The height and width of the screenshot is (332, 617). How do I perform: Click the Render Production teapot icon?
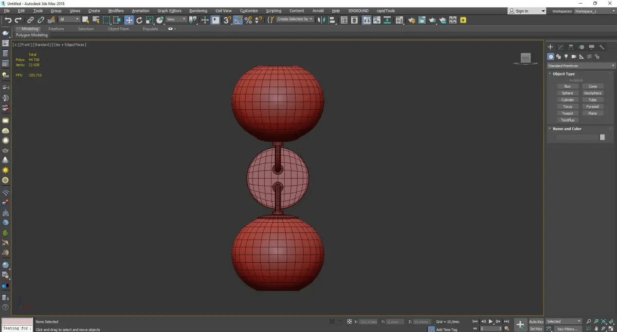click(x=432, y=20)
